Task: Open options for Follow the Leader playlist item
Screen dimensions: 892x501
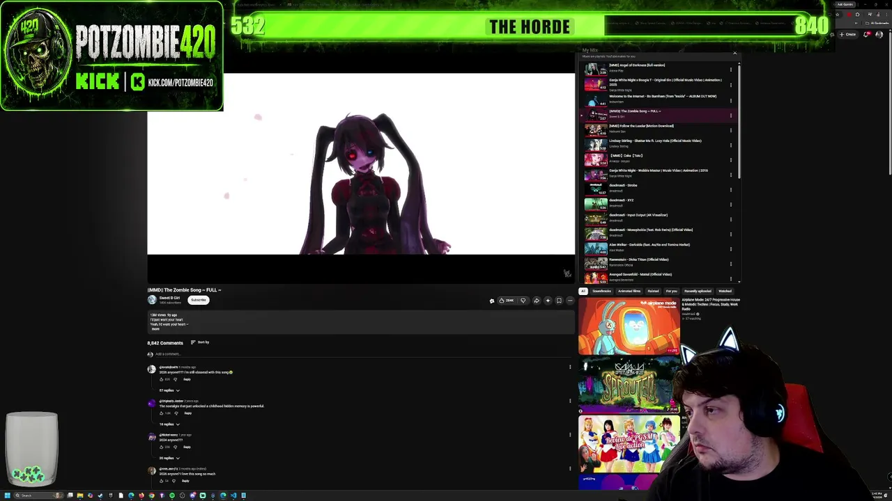Action: pos(731,129)
